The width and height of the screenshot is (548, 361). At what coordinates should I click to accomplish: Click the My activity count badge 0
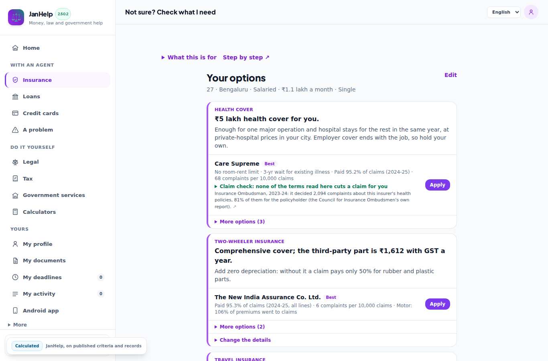click(101, 294)
